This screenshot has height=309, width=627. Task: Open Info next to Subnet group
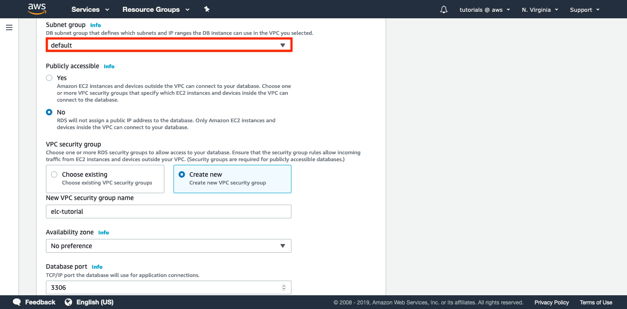(95, 25)
